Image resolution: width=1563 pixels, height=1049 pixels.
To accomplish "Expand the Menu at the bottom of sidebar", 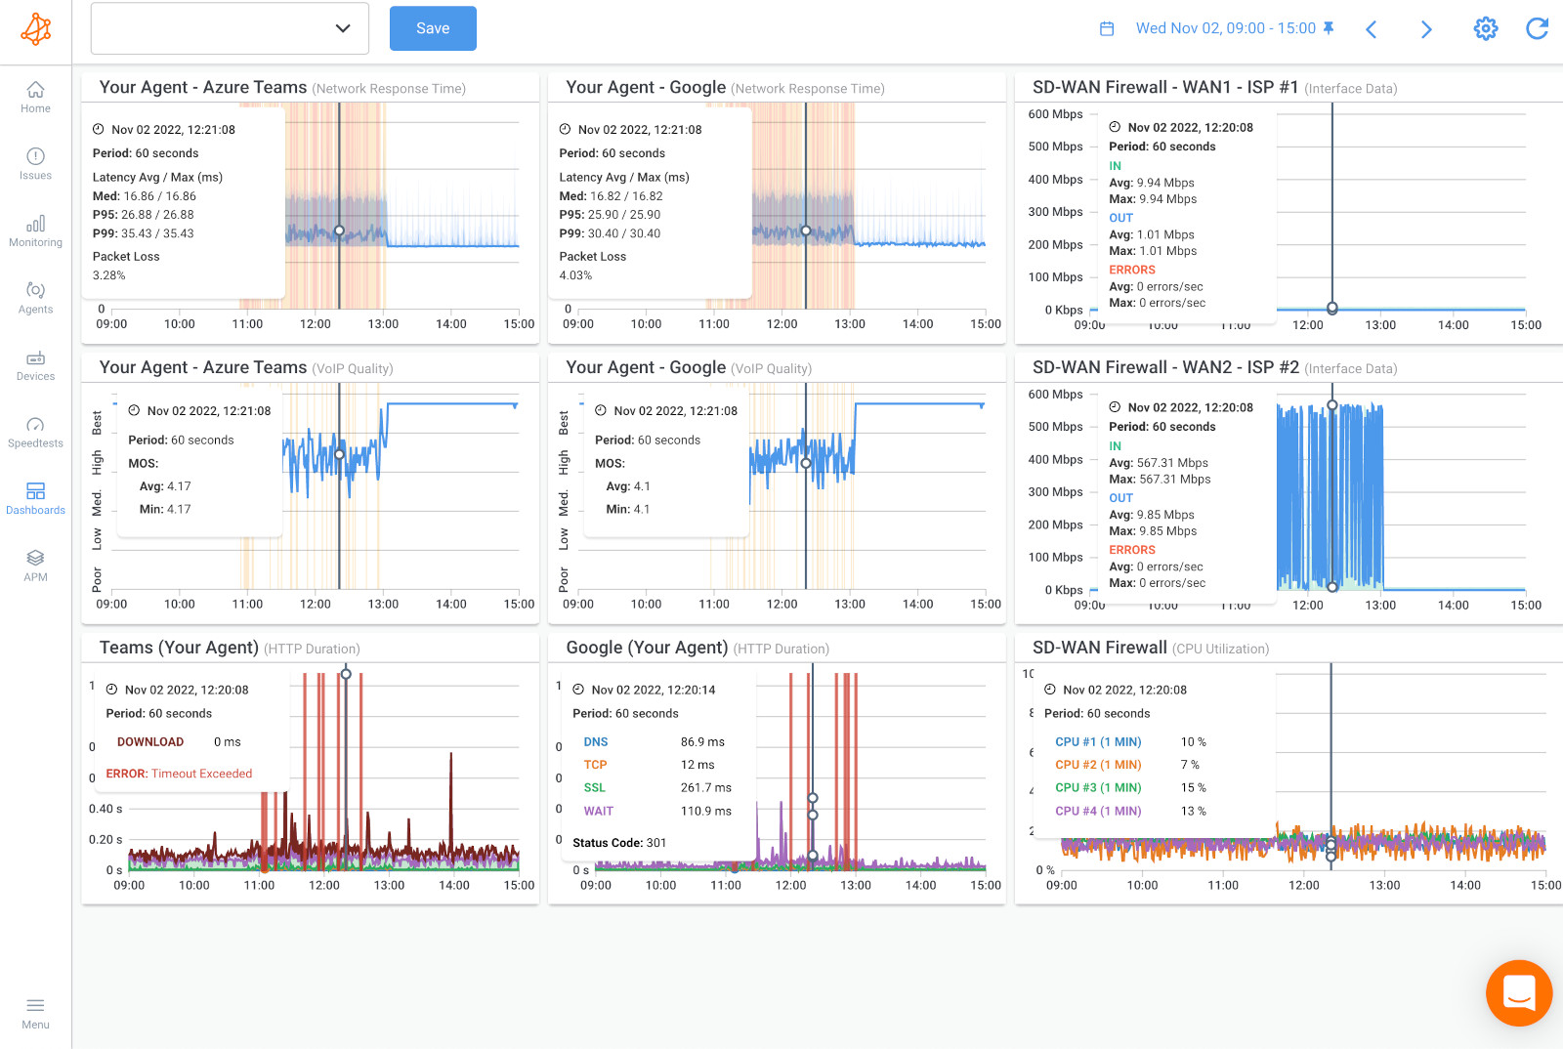I will pyautogui.click(x=35, y=1012).
